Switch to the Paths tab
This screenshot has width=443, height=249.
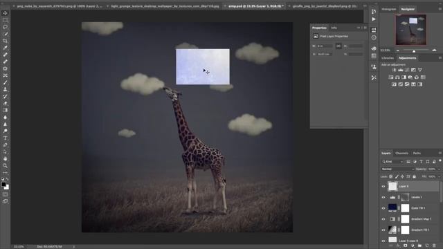click(417, 153)
